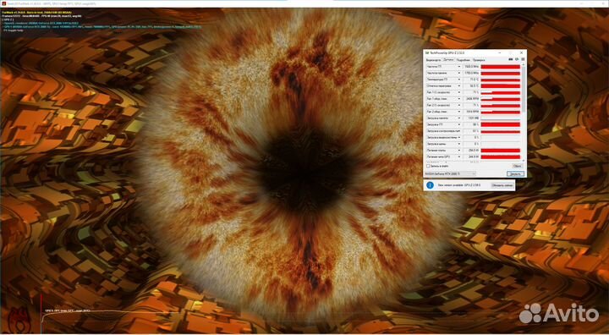Screen dimensions: 609x335
Task: Click the 1750.0 MHz memory clock value
Action: [x=471, y=73]
